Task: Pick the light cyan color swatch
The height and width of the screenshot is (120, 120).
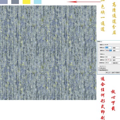Action: point(38,2)
